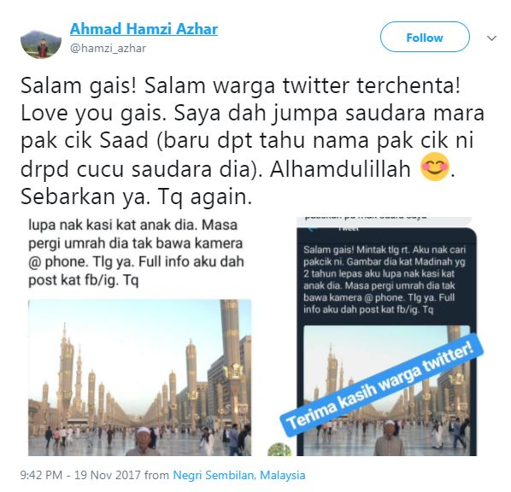Open the left attached mosque photo
This screenshot has height=492, width=511.
pyautogui.click(x=140, y=378)
